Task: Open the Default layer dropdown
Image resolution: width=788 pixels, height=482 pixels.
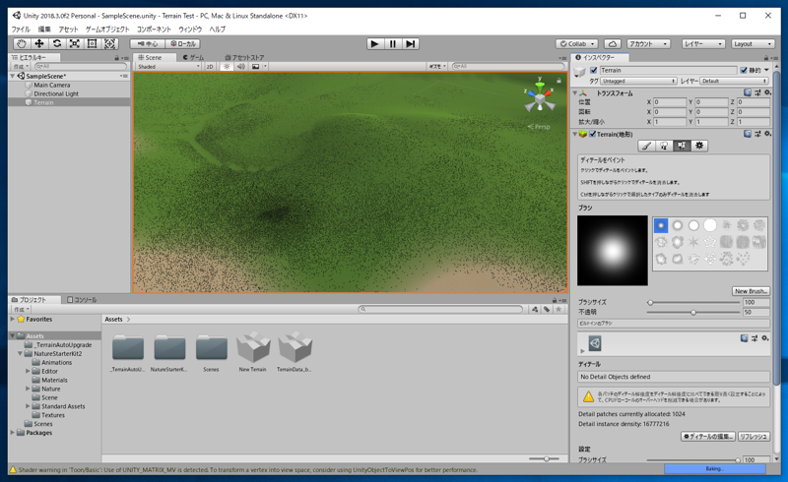Action: coord(734,81)
